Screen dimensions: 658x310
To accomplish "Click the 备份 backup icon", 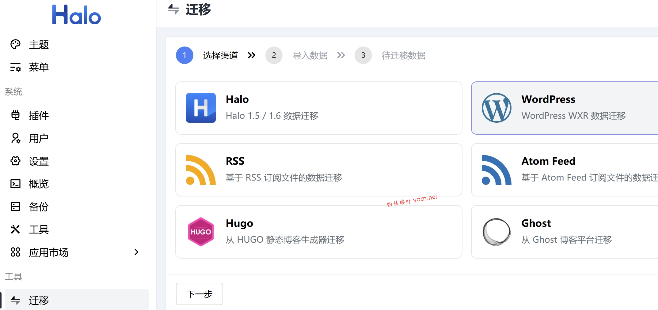I will pos(15,207).
